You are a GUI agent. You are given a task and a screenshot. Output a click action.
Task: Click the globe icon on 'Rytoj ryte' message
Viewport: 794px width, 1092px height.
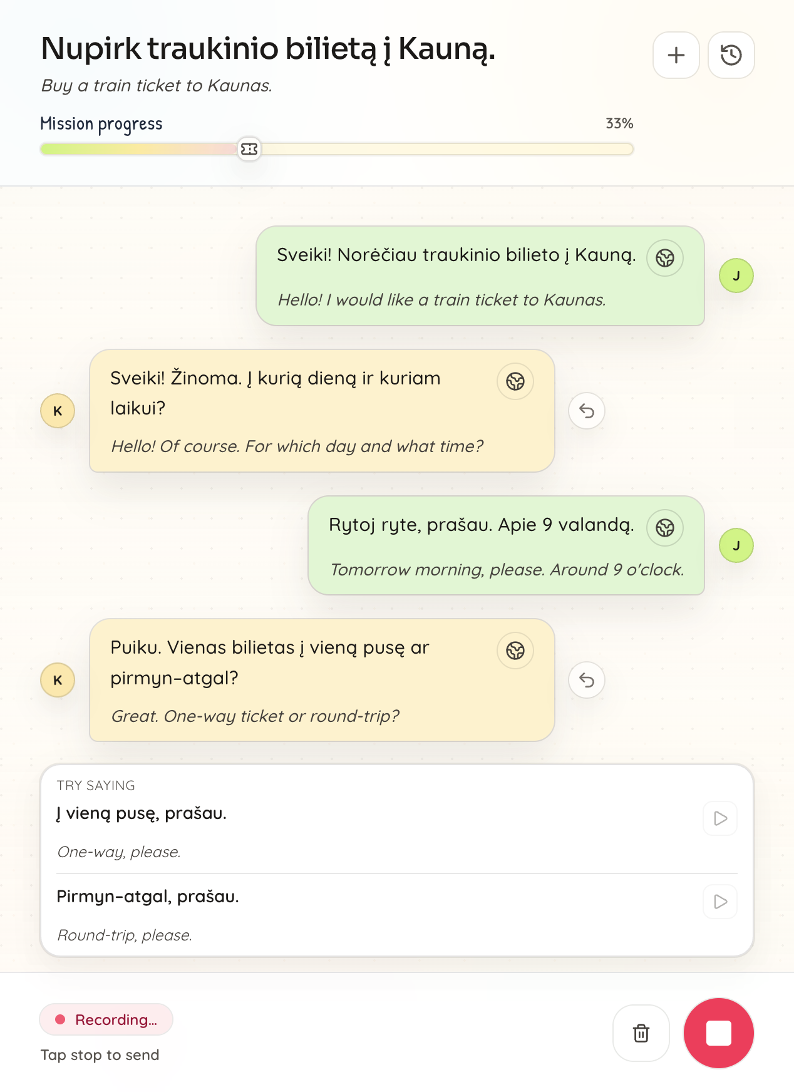tap(664, 528)
